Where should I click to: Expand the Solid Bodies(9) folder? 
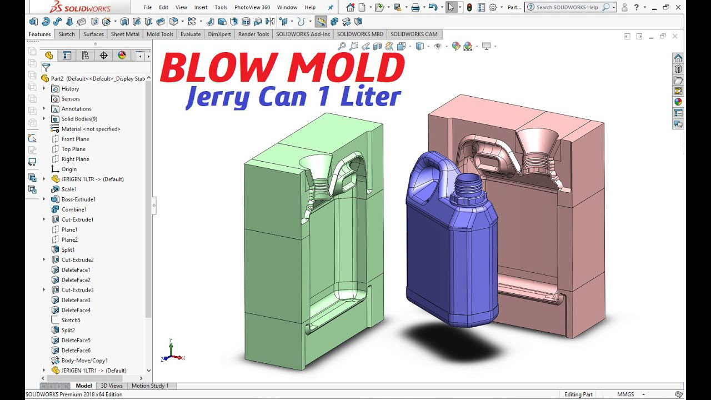44,119
